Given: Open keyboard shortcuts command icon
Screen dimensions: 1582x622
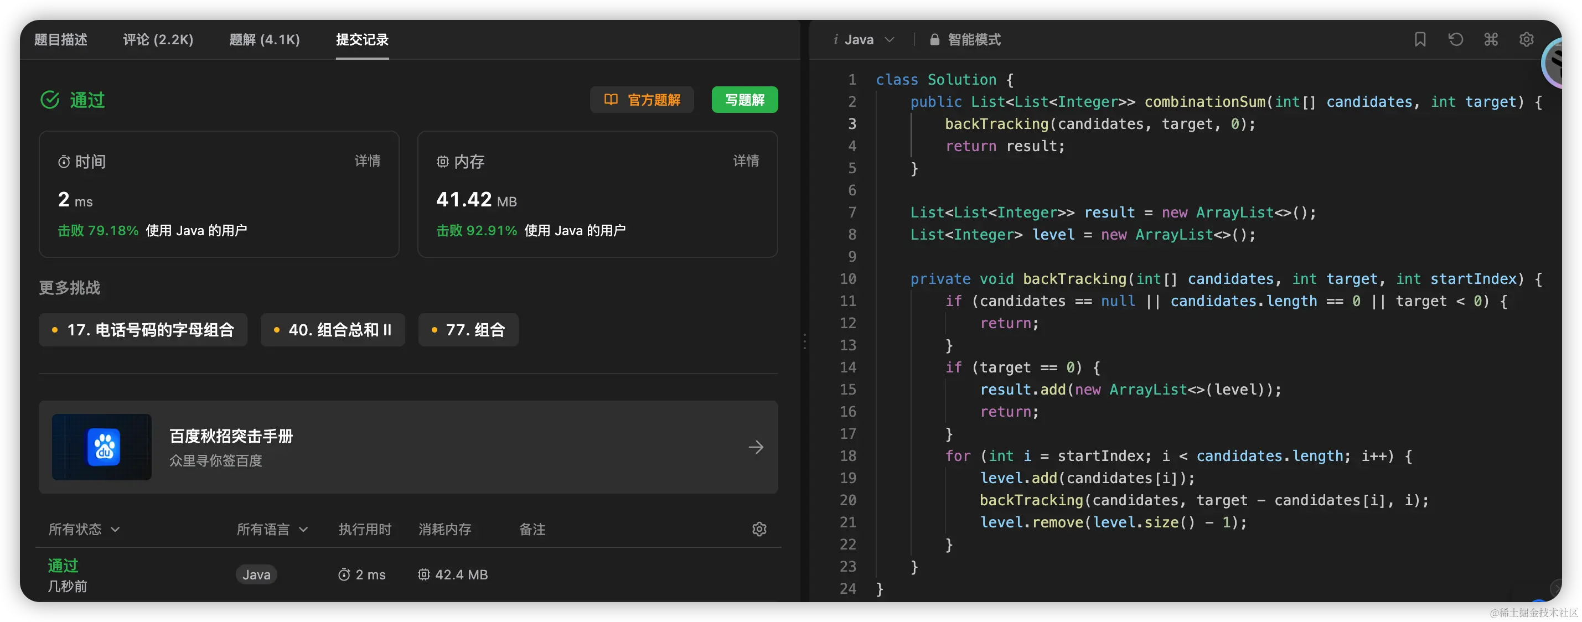Looking at the screenshot, I should [1491, 40].
